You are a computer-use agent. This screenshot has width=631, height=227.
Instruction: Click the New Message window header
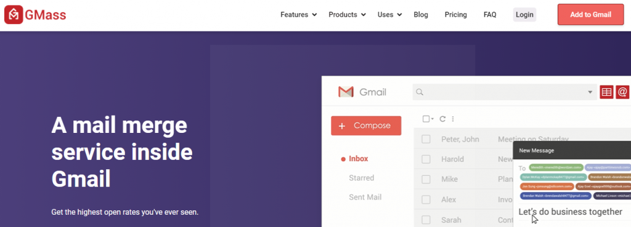coord(572,151)
